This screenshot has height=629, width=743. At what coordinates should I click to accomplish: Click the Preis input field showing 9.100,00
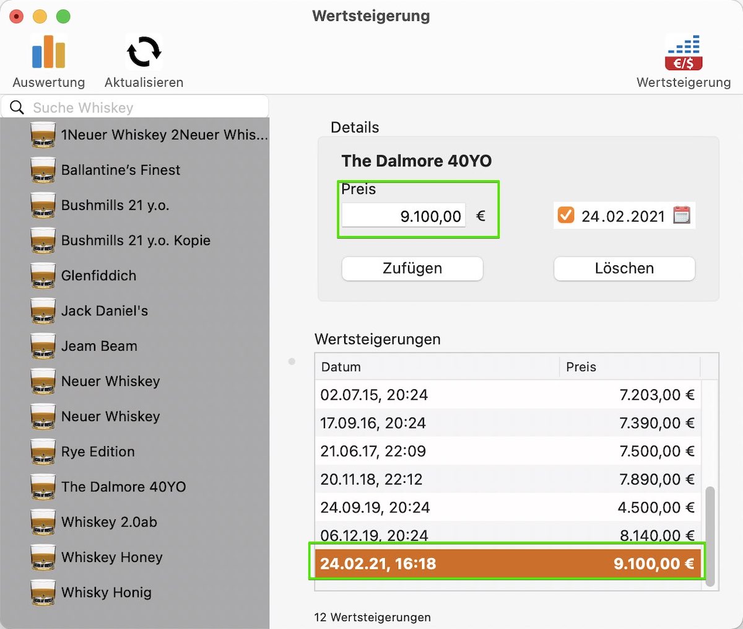tap(404, 216)
